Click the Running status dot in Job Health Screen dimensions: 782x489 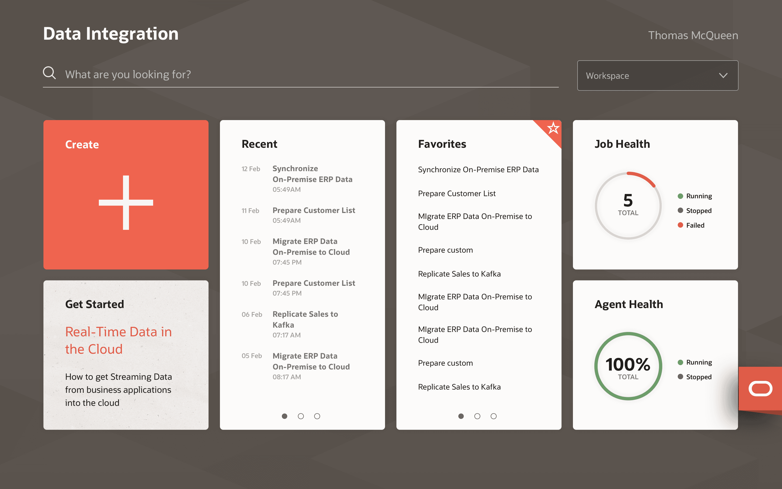point(680,196)
